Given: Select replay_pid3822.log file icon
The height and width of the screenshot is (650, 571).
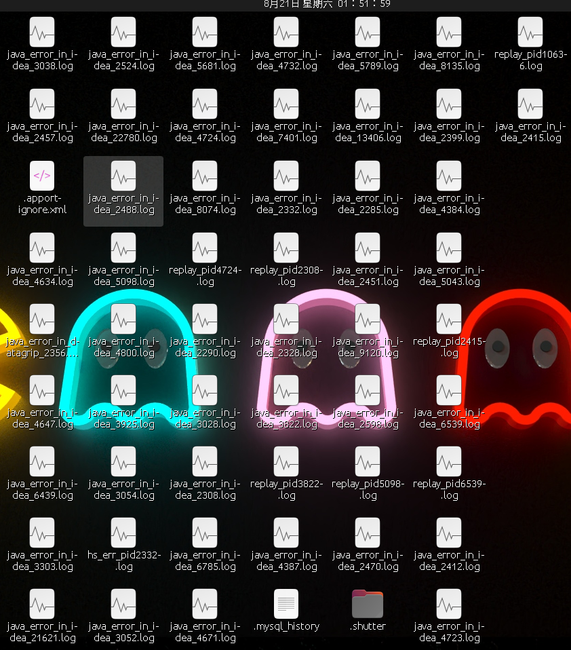Looking at the screenshot, I should [x=286, y=461].
